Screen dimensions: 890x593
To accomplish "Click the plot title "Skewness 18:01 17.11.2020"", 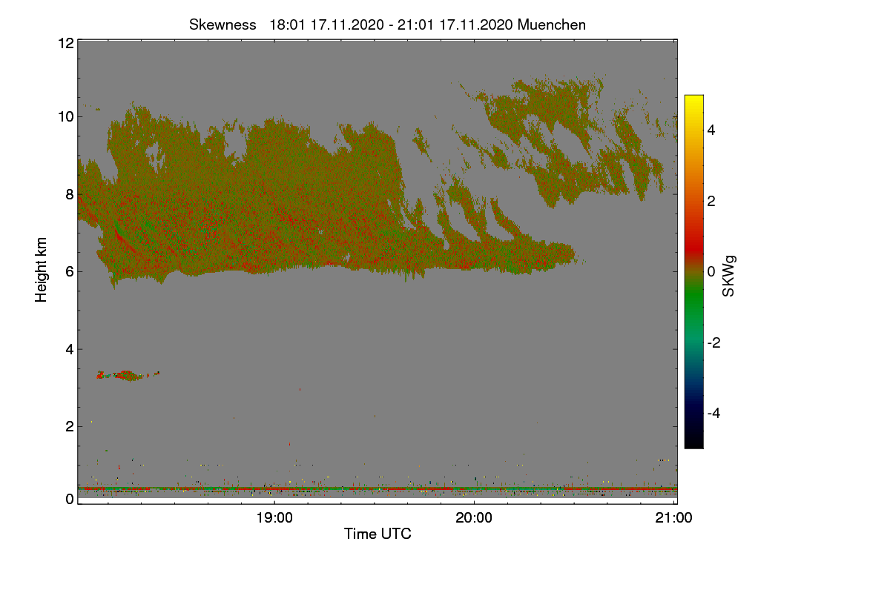I will [388, 24].
